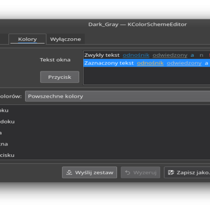Click the blue odnośnik link in the Zwykły tekst row
The image size is (210, 210).
[136, 55]
